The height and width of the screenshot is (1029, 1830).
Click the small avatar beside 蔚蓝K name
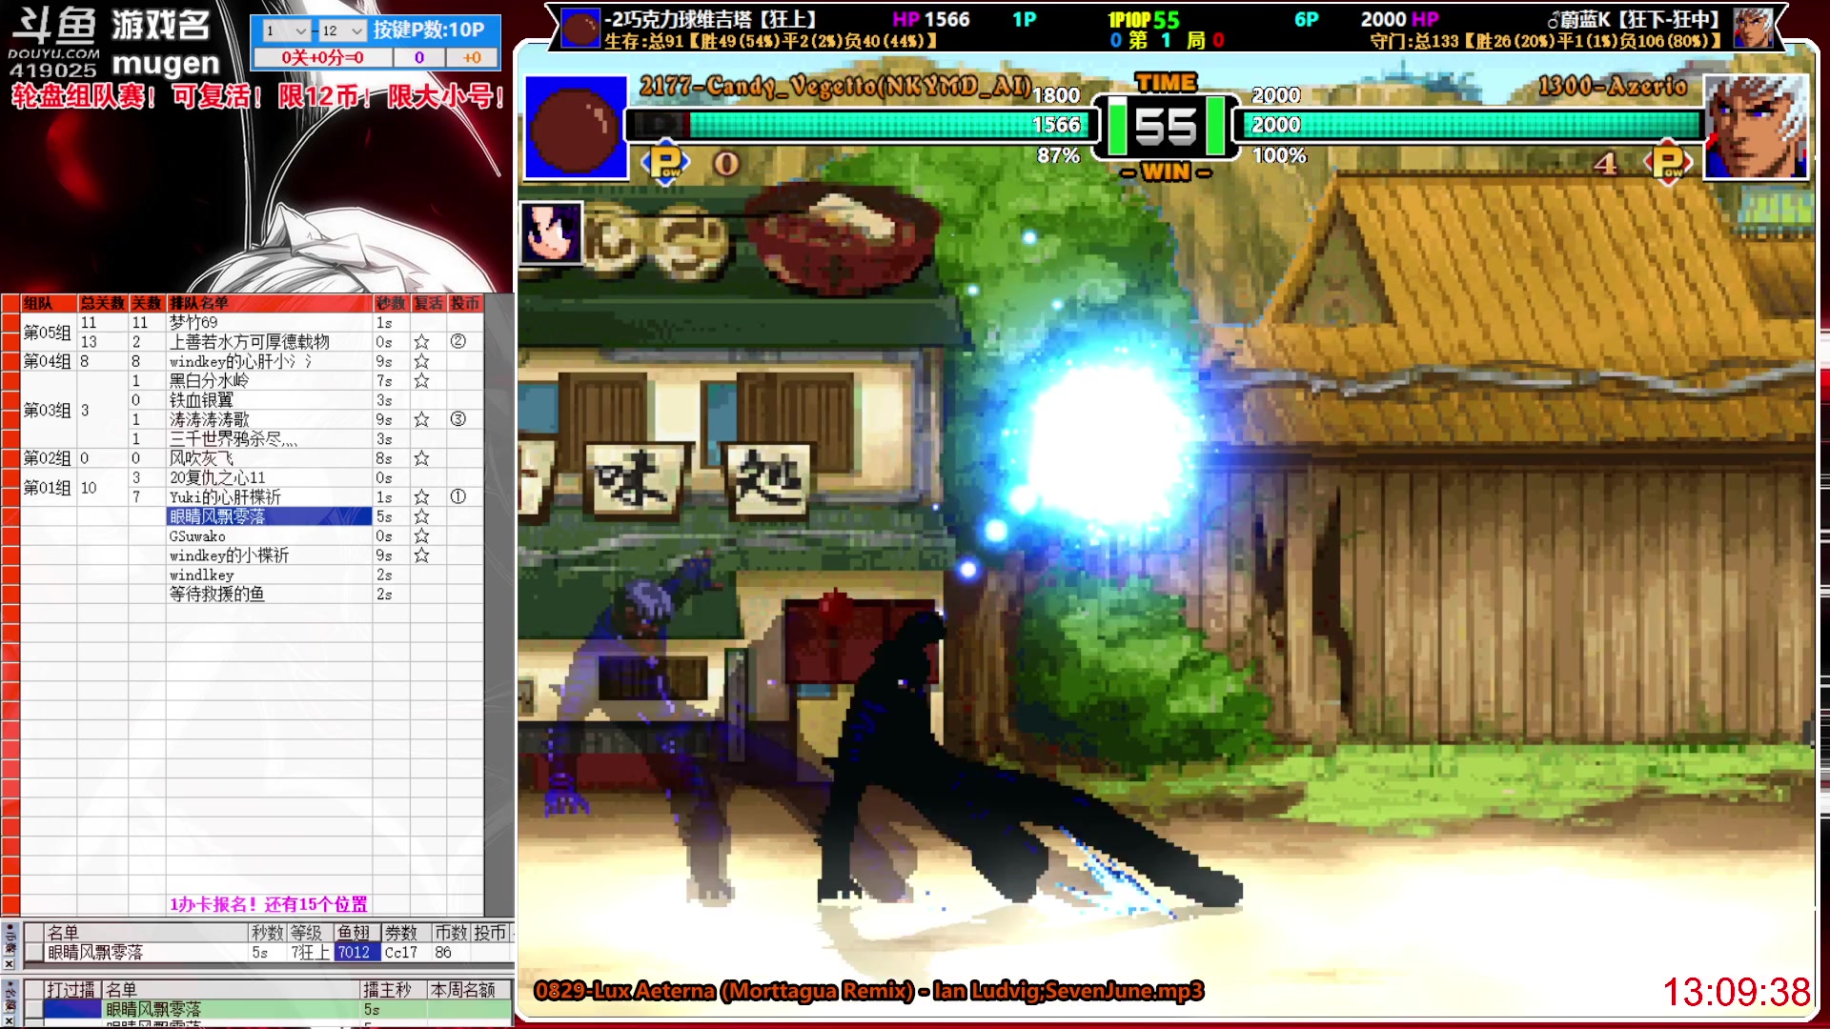[x=1753, y=28]
